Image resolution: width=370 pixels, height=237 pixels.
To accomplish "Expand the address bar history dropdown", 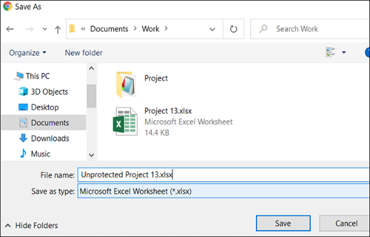I will 212,29.
